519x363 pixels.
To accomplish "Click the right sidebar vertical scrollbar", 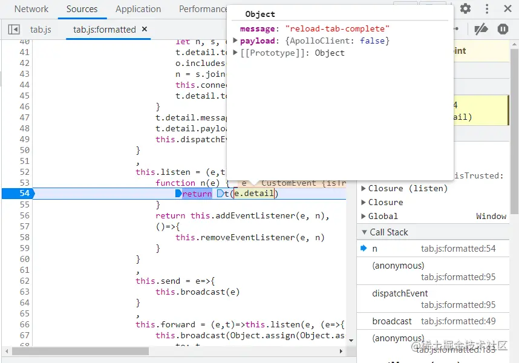I will pos(514,132).
